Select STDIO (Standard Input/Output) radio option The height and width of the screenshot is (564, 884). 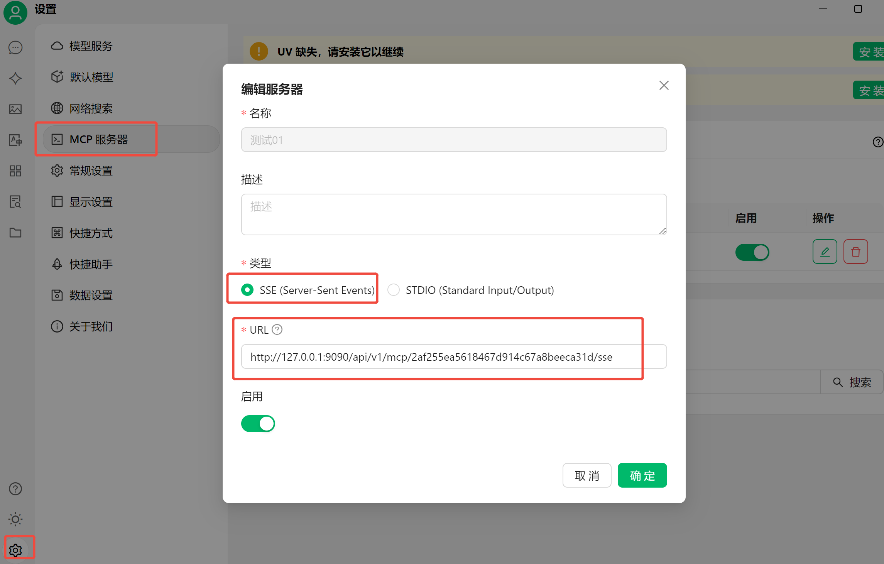click(394, 290)
